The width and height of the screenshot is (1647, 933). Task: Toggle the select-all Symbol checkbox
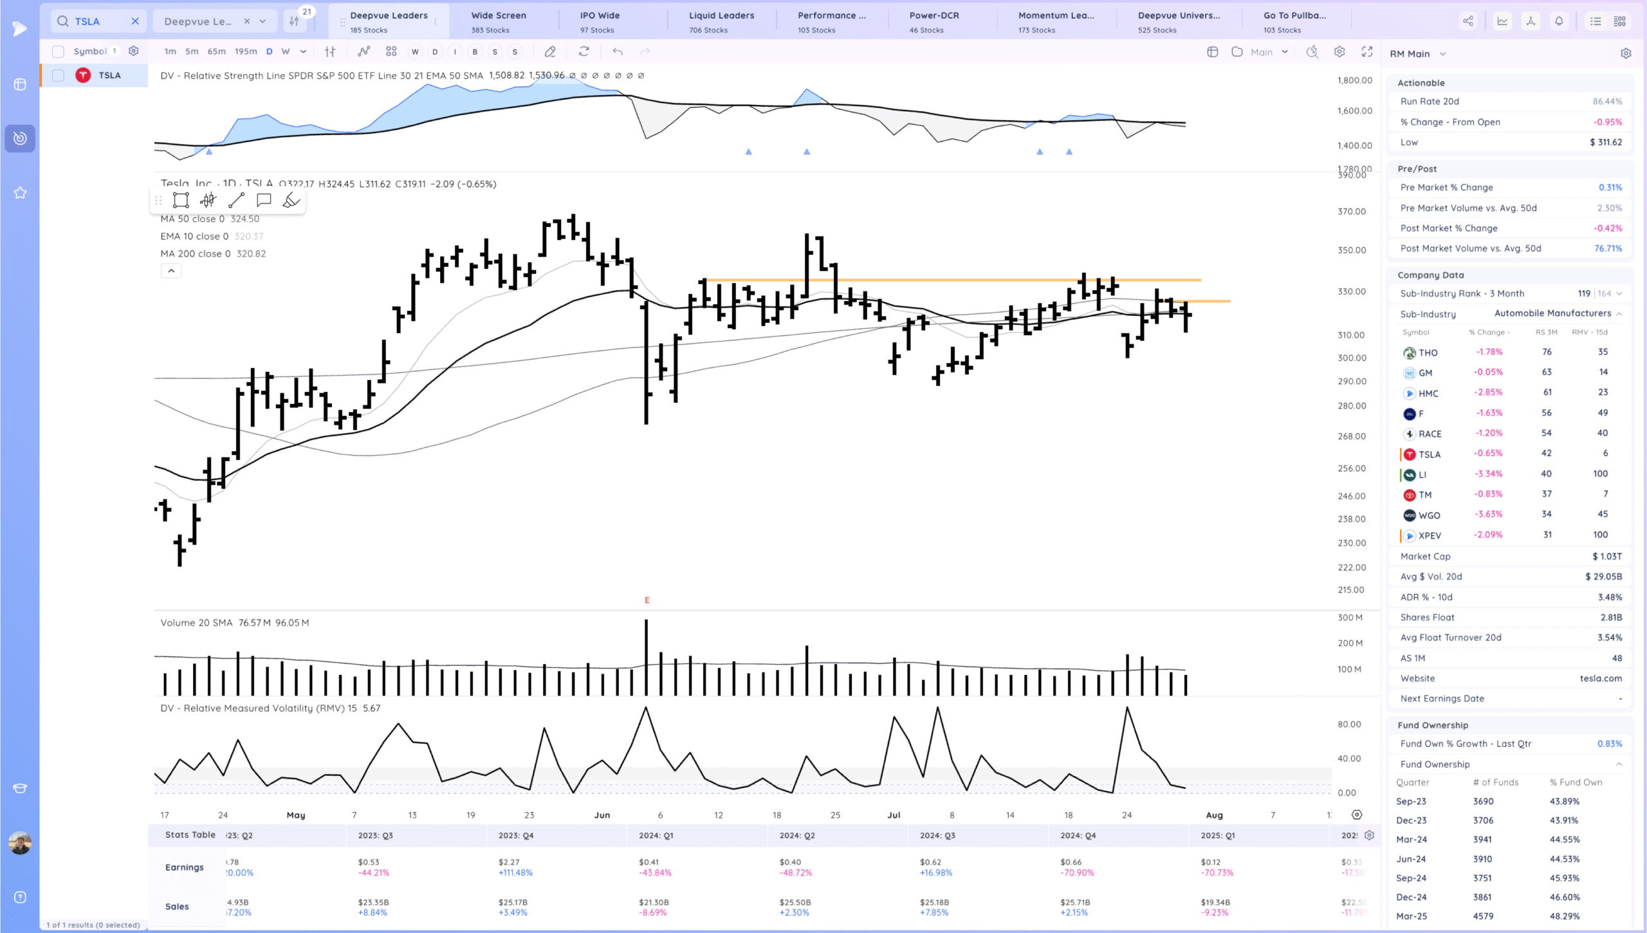(x=58, y=51)
